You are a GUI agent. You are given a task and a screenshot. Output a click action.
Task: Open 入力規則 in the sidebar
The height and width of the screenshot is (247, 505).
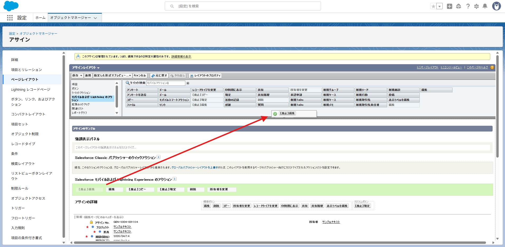click(x=18, y=228)
